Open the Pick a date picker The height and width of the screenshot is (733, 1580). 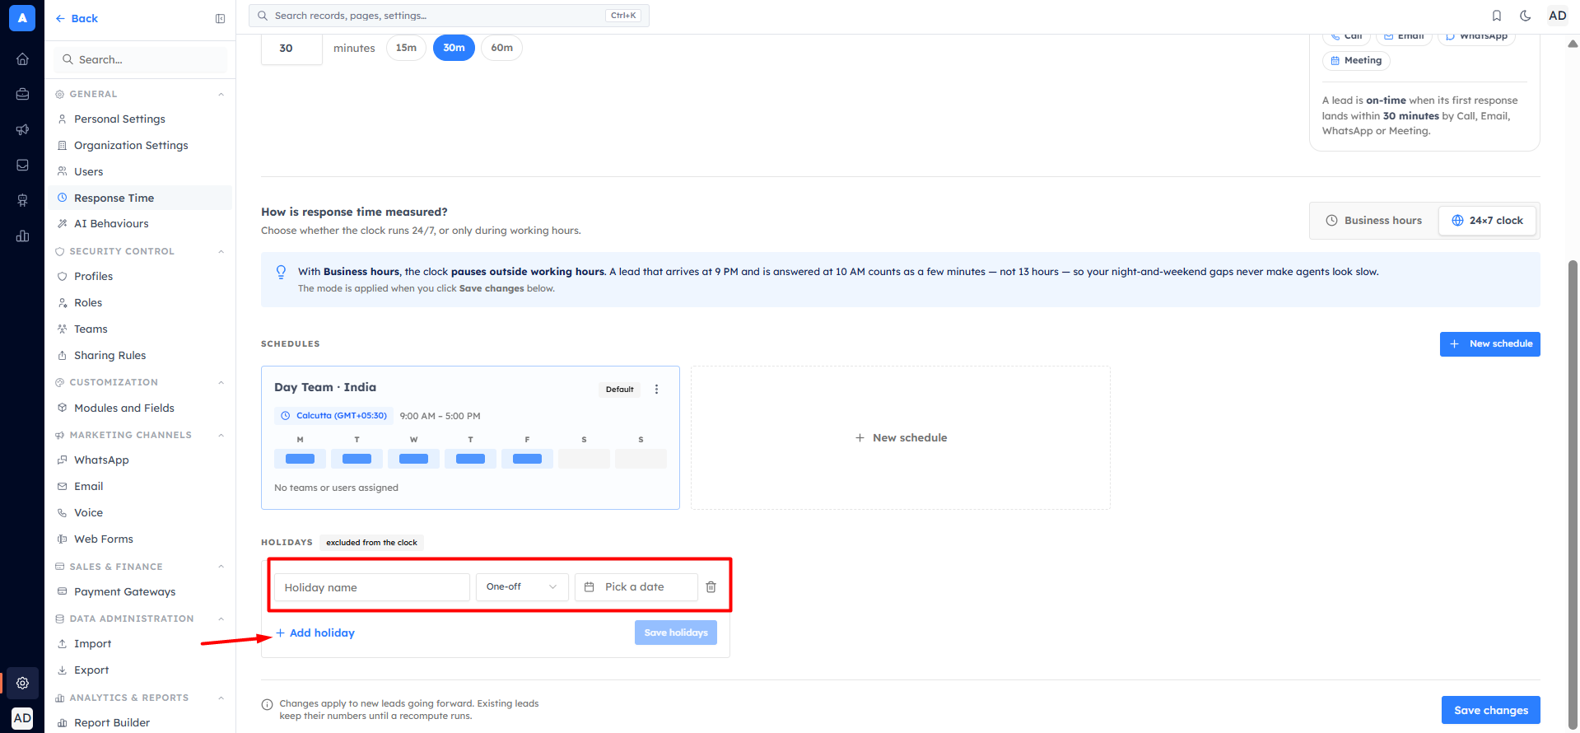[636, 587]
